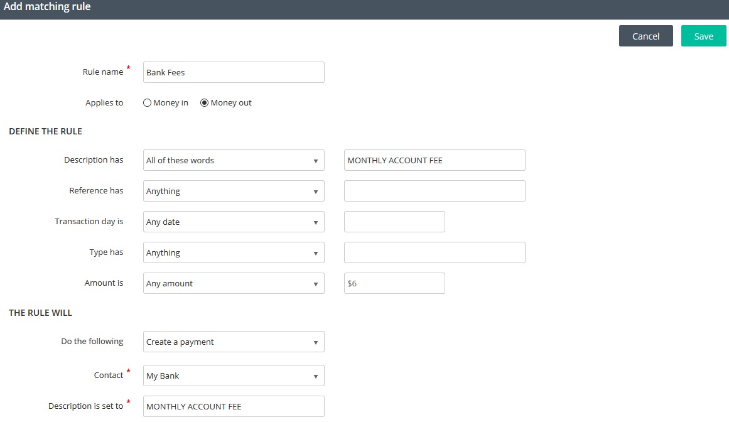Click the Type has label

(x=106, y=252)
